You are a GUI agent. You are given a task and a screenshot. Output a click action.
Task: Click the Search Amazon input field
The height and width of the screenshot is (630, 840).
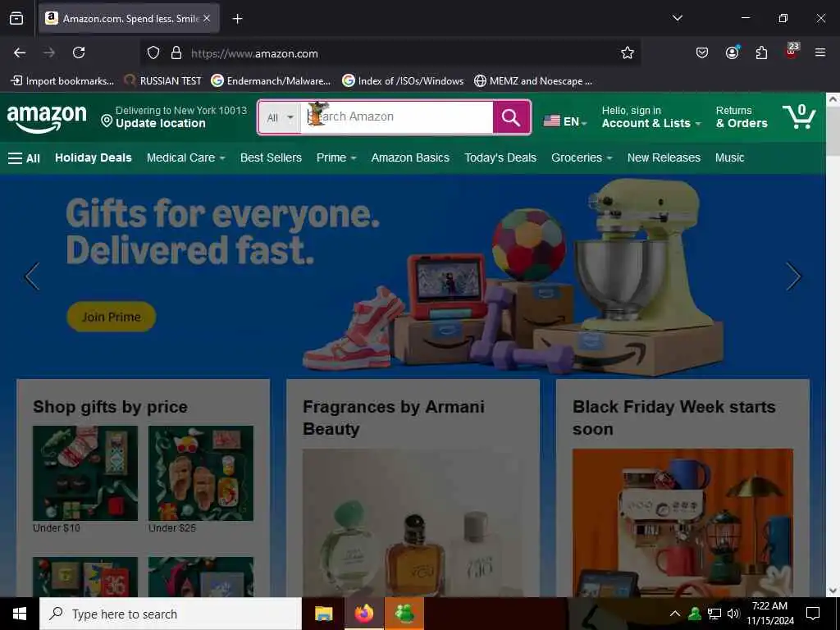coord(397,116)
